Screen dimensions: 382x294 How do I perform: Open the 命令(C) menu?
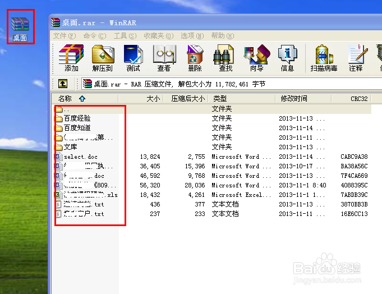tap(95, 36)
